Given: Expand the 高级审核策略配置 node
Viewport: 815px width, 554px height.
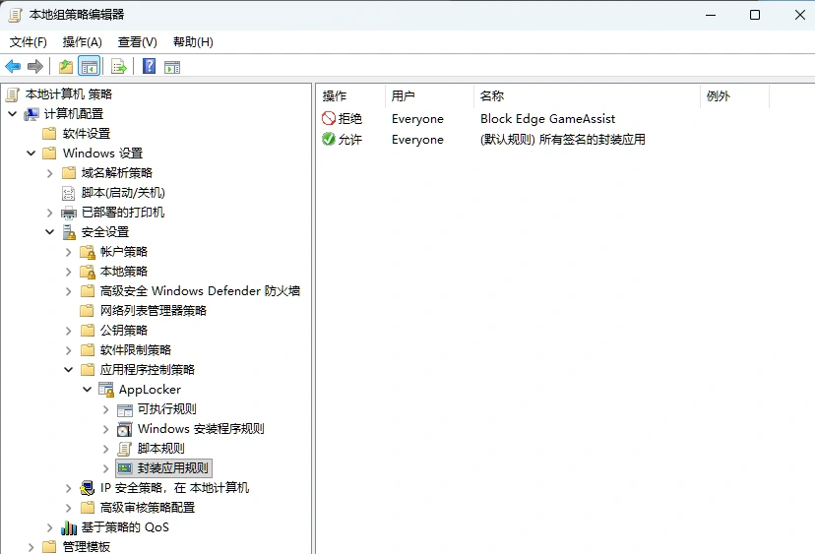Looking at the screenshot, I should click(69, 508).
